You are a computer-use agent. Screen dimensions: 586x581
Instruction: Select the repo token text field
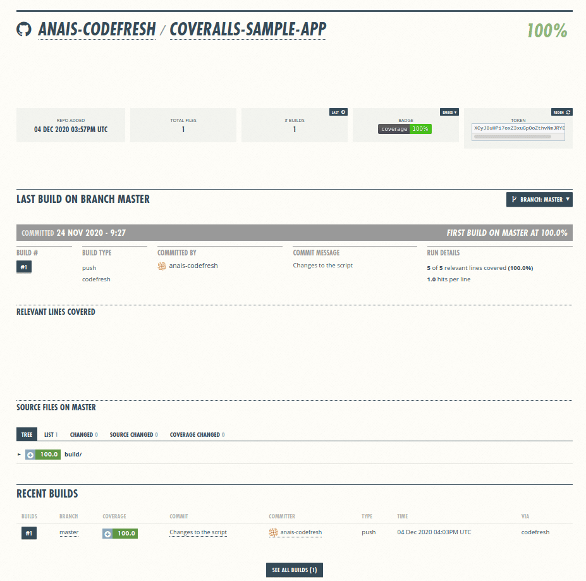point(517,128)
